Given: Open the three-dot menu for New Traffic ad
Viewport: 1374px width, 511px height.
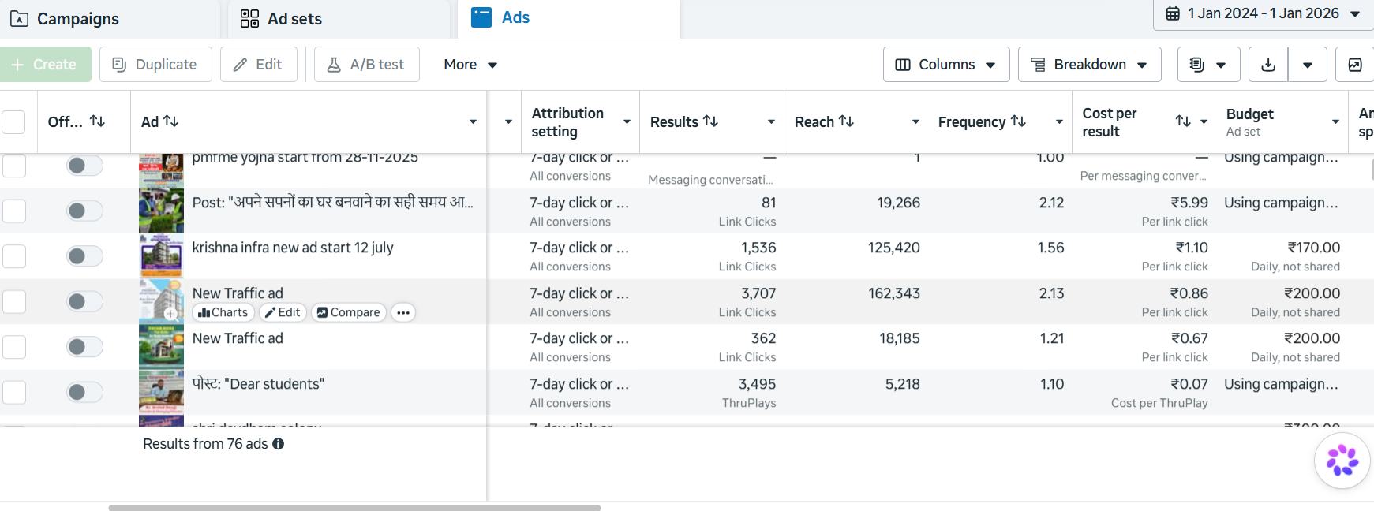Looking at the screenshot, I should click(403, 313).
